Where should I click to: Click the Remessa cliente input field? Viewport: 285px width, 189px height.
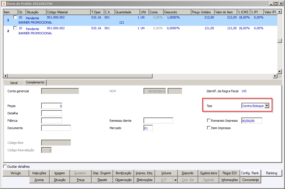click(x=158, y=120)
